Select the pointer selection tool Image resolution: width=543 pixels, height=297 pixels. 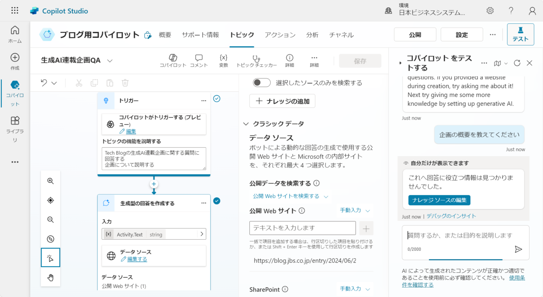pyautogui.click(x=50, y=258)
